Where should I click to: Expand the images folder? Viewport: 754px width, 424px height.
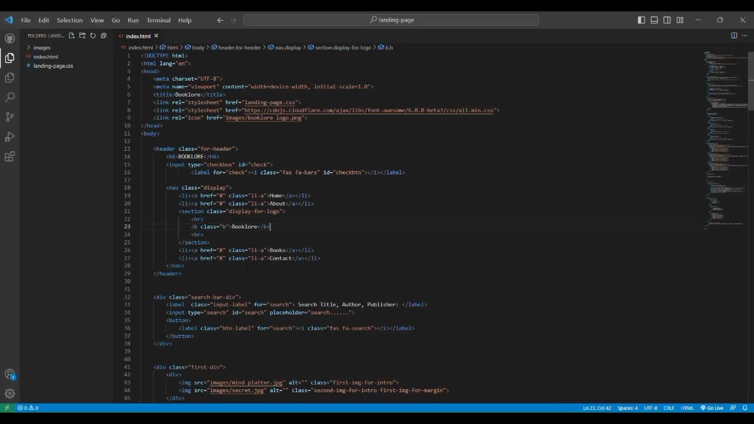[x=41, y=48]
